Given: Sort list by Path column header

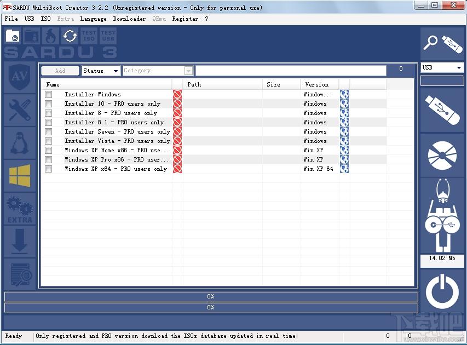Looking at the screenshot, I should (x=223, y=85).
